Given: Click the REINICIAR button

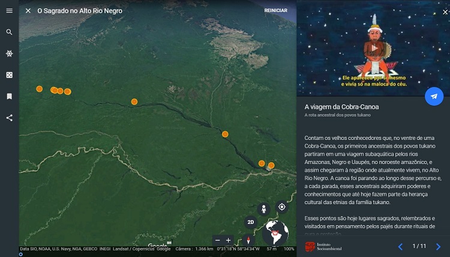Looking at the screenshot, I should click(275, 11).
